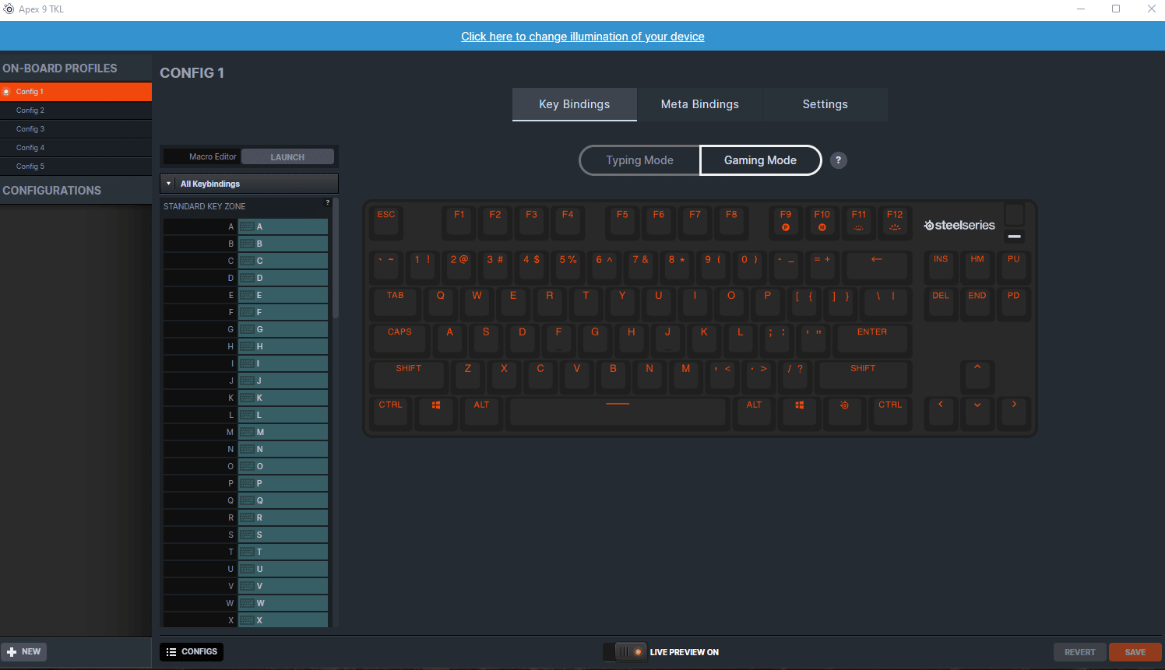The image size is (1165, 670).
Task: Launch the Macro Editor
Action: tap(287, 157)
